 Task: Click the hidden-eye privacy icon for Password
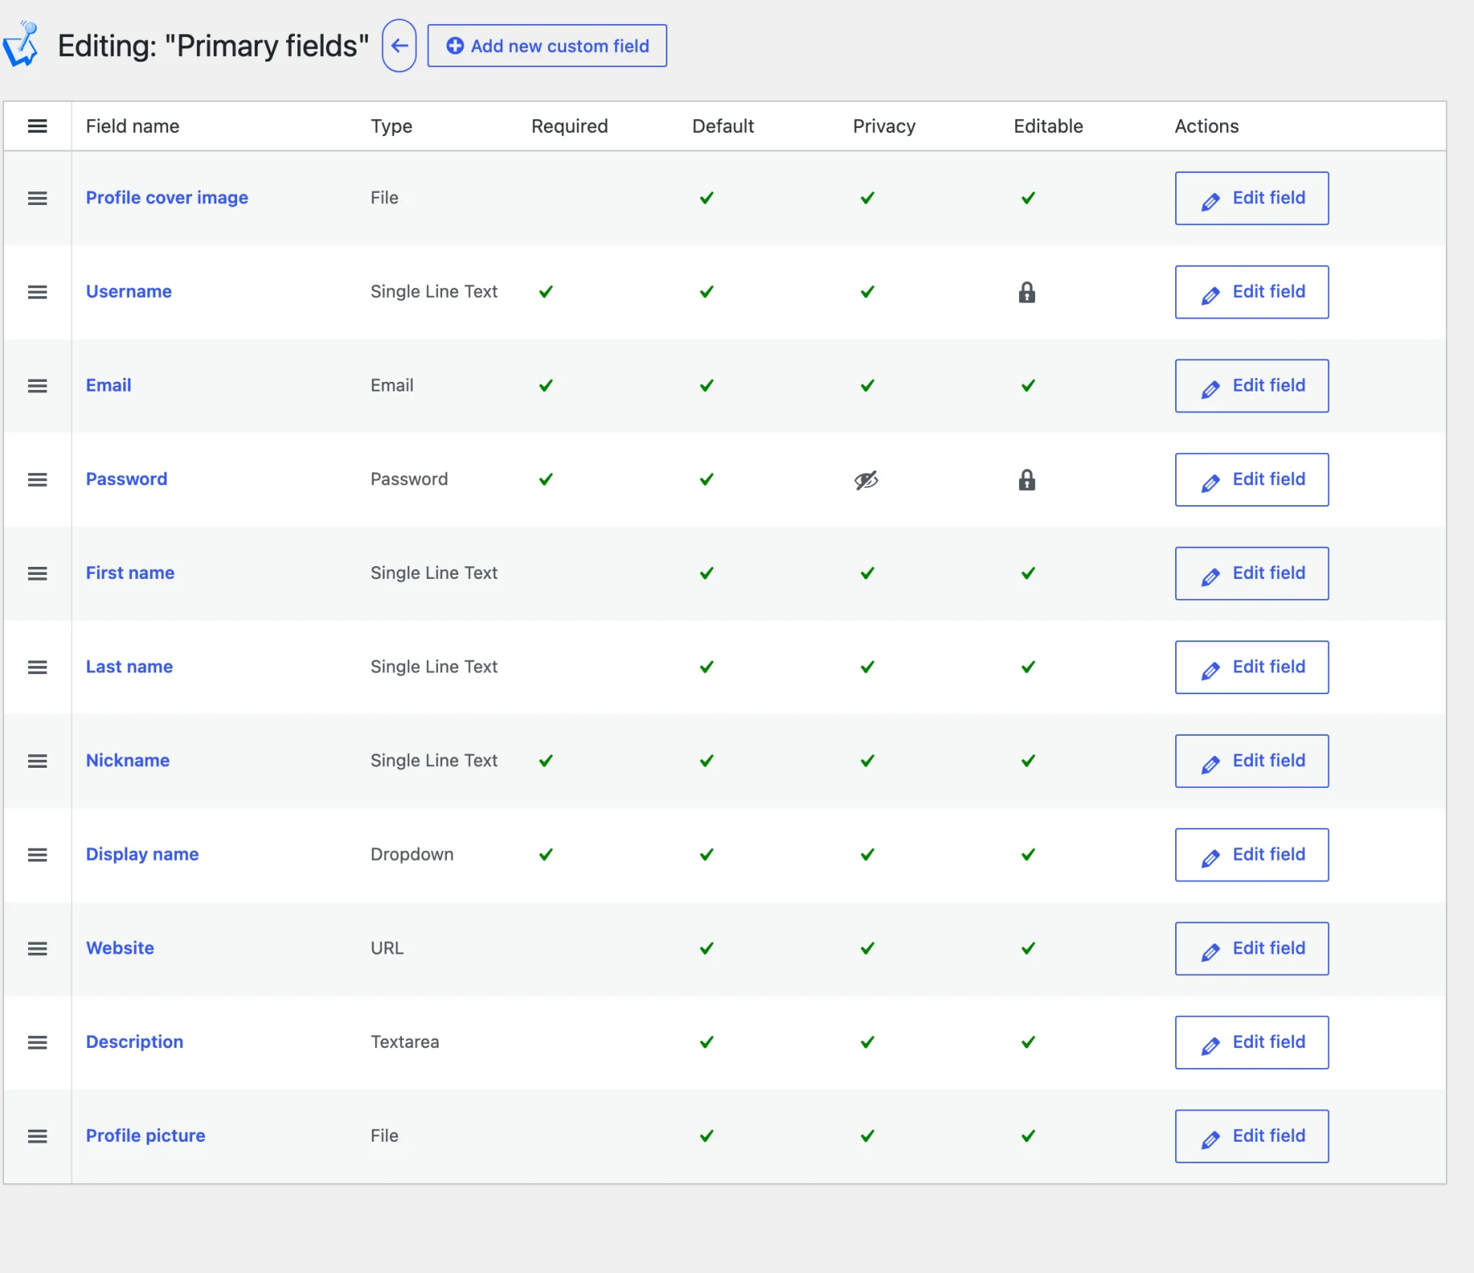pyautogui.click(x=867, y=480)
